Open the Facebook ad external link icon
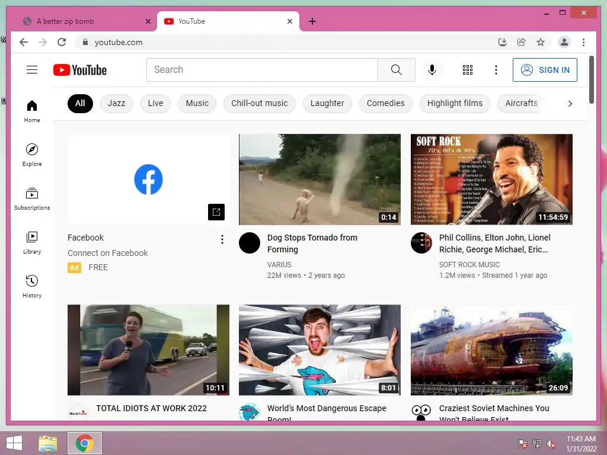This screenshot has height=455, width=607. click(x=216, y=212)
